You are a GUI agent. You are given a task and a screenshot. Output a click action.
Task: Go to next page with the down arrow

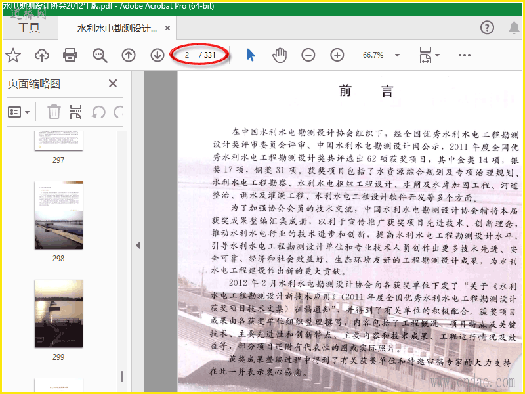point(157,55)
